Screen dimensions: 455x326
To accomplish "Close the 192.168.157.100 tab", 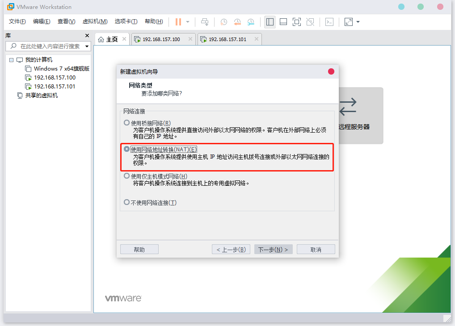I will coord(190,39).
